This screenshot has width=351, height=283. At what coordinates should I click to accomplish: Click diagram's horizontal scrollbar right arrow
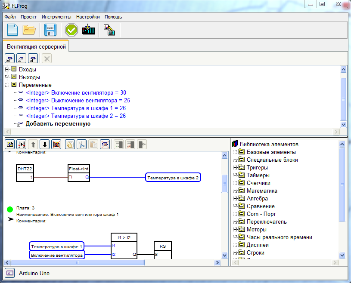point(217,262)
